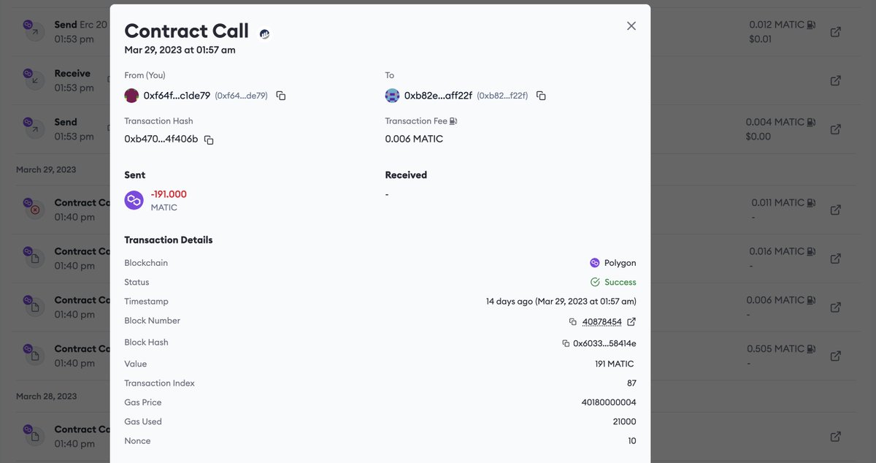Click the 0.012 MATIC fee in background list
This screenshot has width=876, height=463.
click(777, 25)
